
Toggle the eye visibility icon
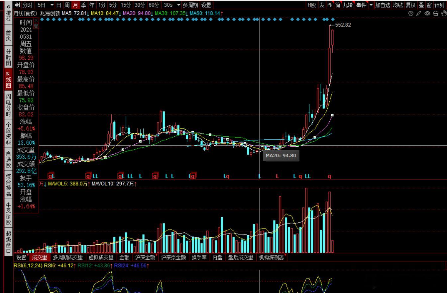[x=427, y=13]
